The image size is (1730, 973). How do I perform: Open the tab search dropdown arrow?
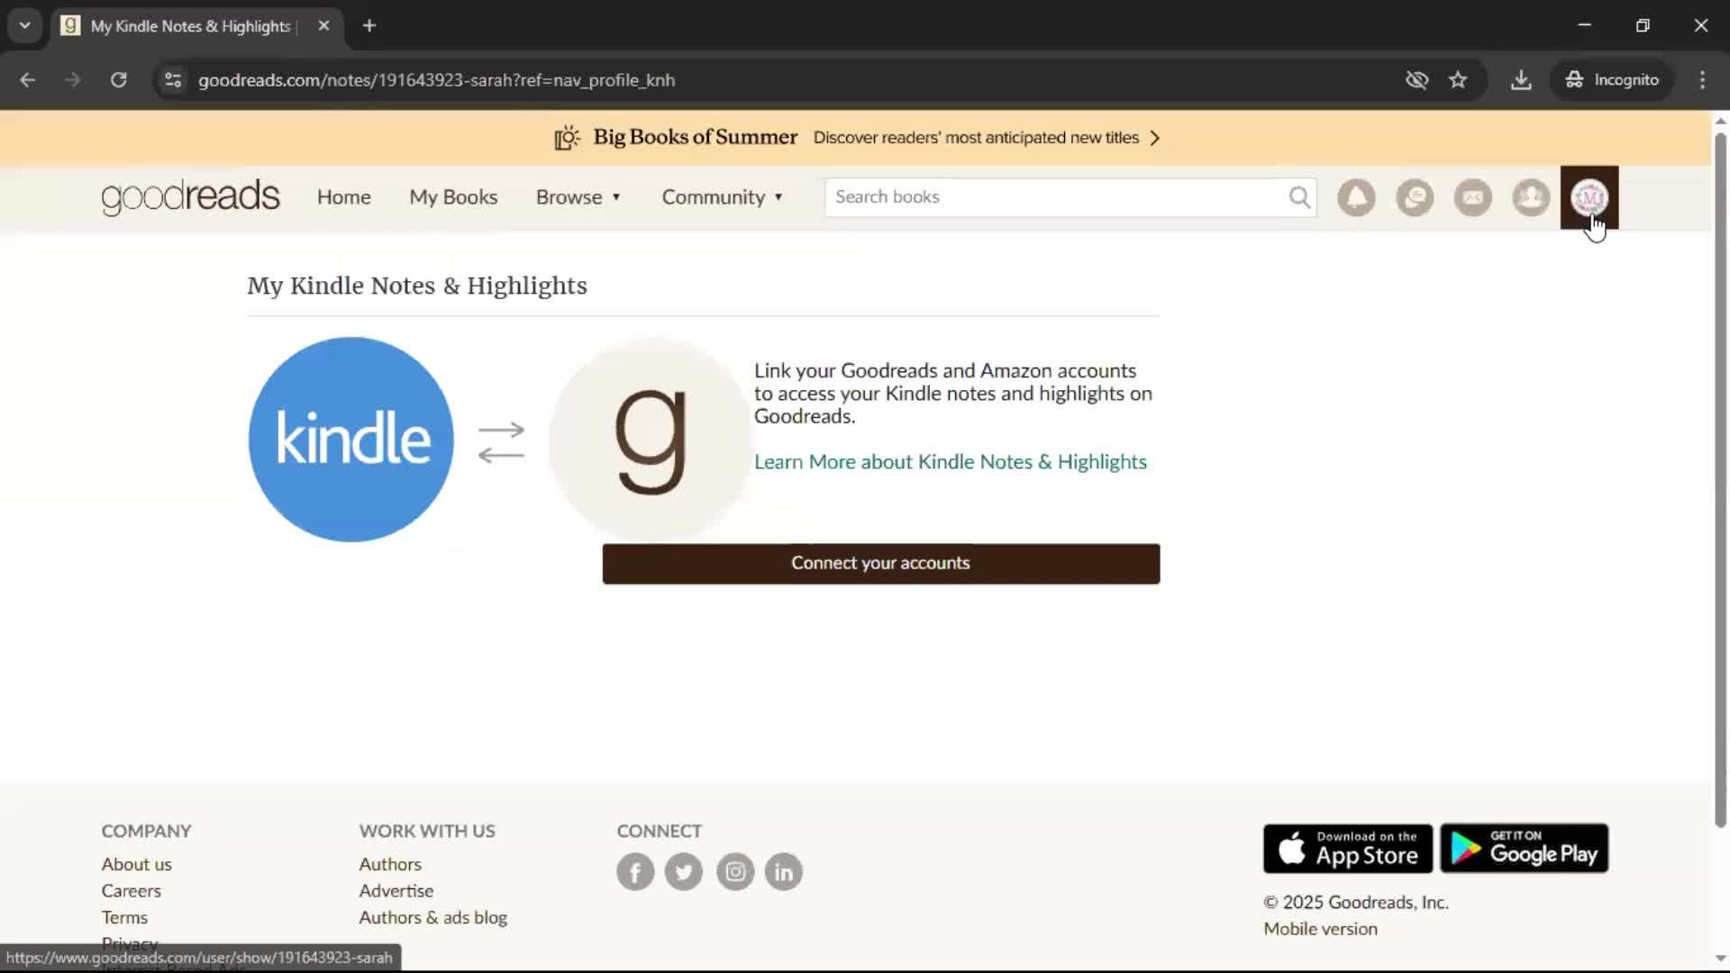pos(25,26)
